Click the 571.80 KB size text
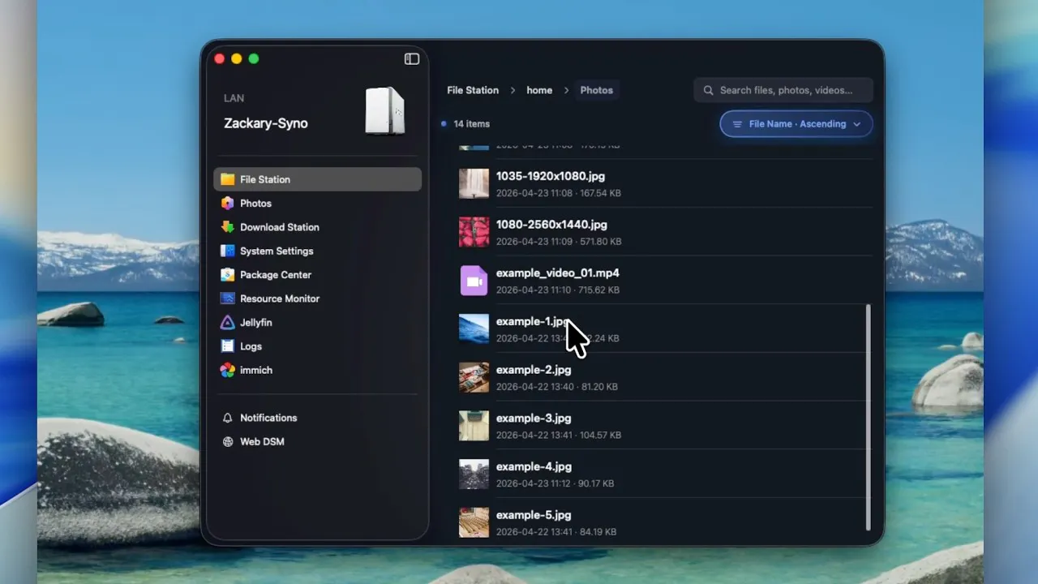This screenshot has height=584, width=1038. pyautogui.click(x=601, y=242)
